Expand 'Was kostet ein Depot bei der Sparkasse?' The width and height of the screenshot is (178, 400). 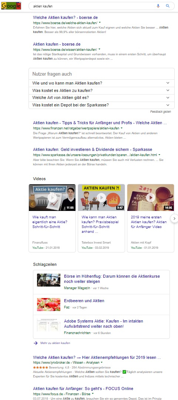pos(101,105)
